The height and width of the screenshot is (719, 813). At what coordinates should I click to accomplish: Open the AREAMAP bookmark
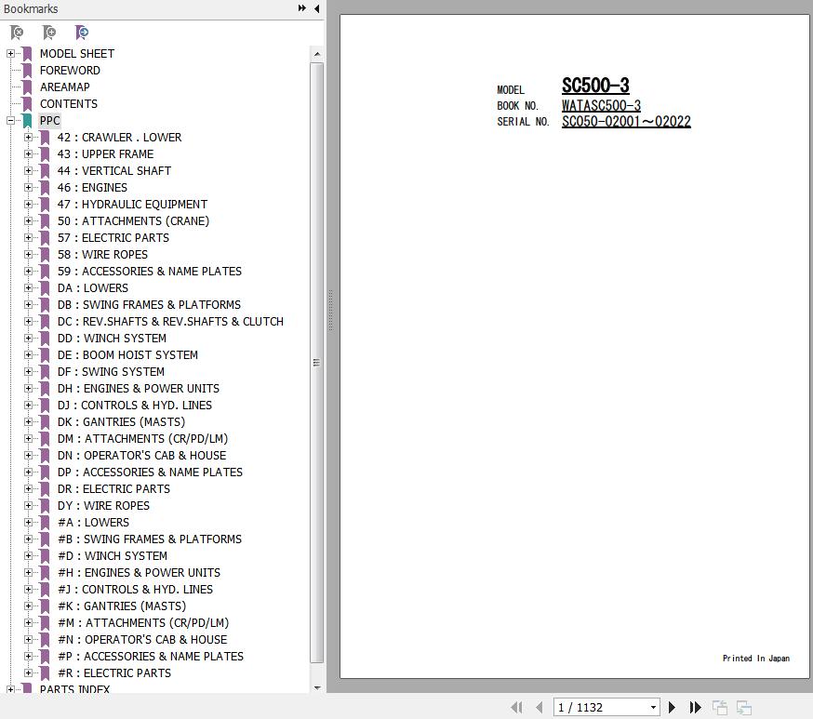[65, 87]
